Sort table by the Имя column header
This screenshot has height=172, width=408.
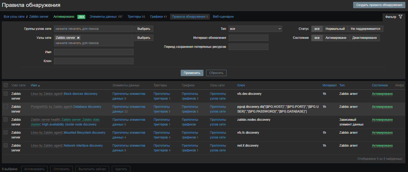click(x=34, y=85)
